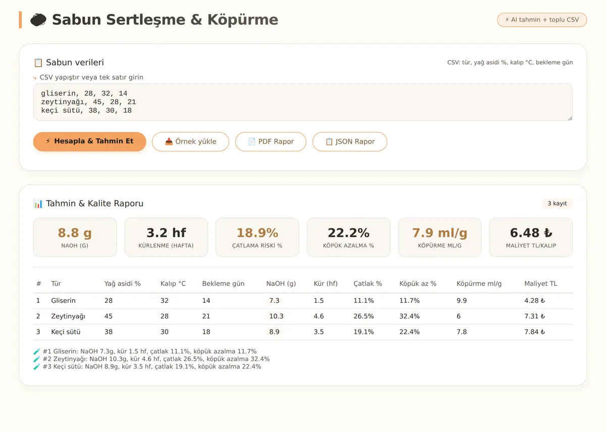Click NaOH value 7.3 in Gliserin row
The image size is (606, 432).
click(274, 301)
